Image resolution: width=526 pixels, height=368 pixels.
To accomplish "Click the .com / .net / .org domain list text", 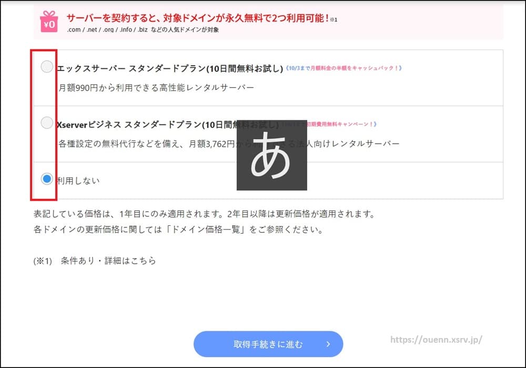I will pos(143,30).
